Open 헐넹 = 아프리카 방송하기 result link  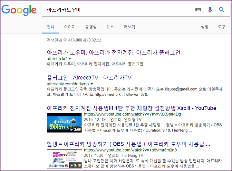coord(129,144)
